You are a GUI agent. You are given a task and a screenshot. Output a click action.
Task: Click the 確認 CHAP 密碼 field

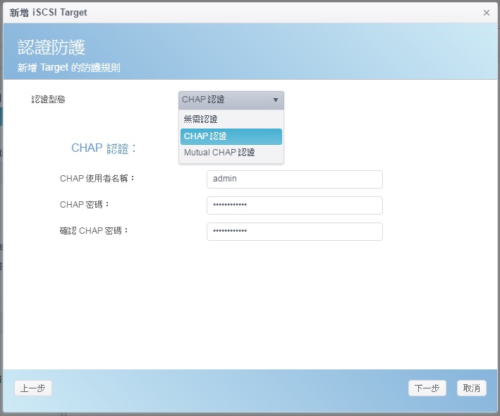click(x=295, y=232)
